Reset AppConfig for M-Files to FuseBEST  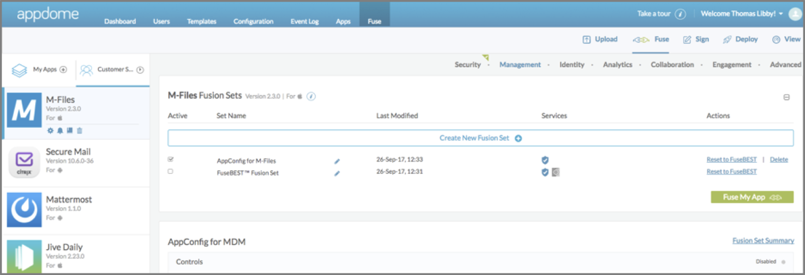pos(731,160)
